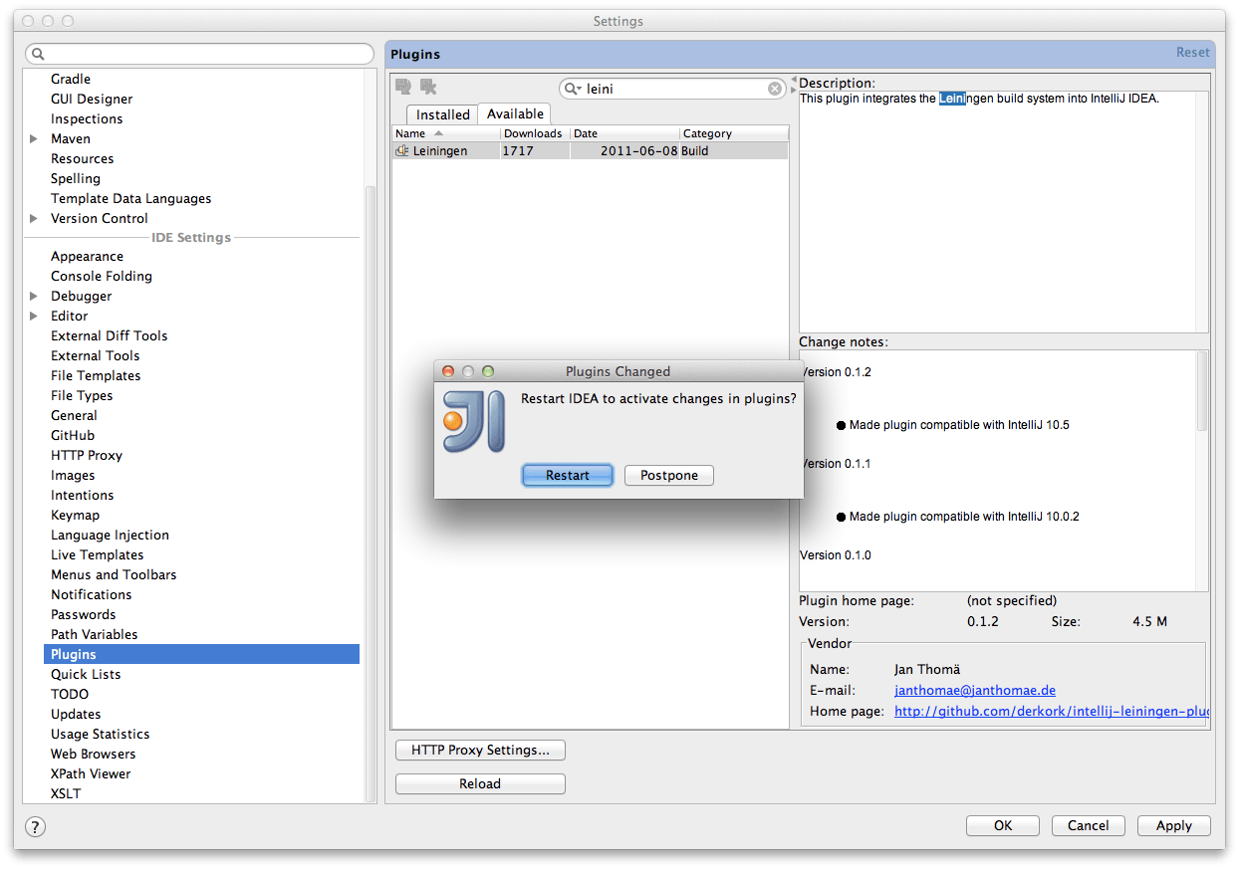Select Images in settings tree

[73, 475]
